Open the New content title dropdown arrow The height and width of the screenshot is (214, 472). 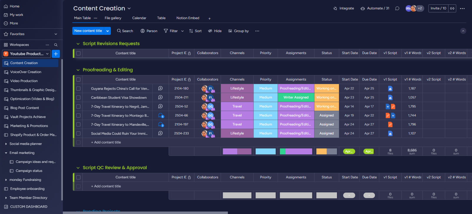coord(108,31)
